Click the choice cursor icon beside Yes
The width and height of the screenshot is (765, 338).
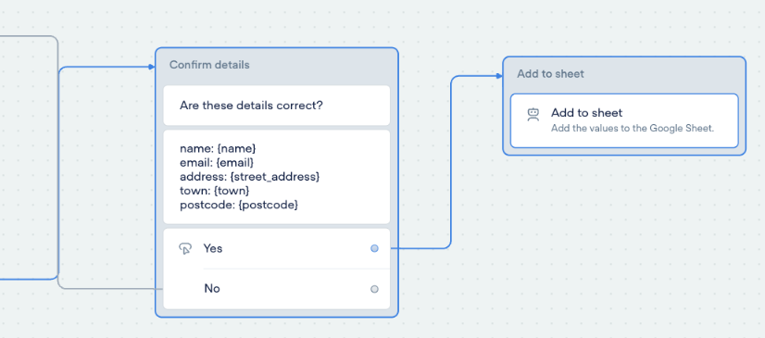(185, 249)
